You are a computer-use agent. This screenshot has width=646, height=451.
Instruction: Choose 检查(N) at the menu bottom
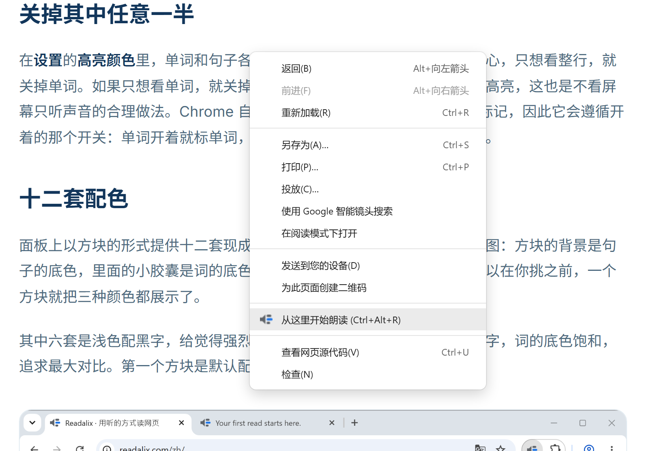click(368, 375)
